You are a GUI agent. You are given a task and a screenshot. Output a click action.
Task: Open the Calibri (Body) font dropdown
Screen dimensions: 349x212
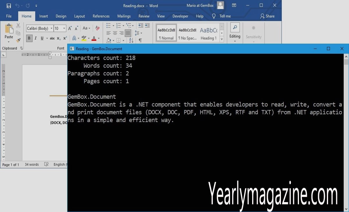[x=40, y=28]
